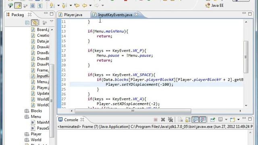Viewport: 258px width, 145px height.
Task: Click Pin Console icon
Action: tap(212, 120)
